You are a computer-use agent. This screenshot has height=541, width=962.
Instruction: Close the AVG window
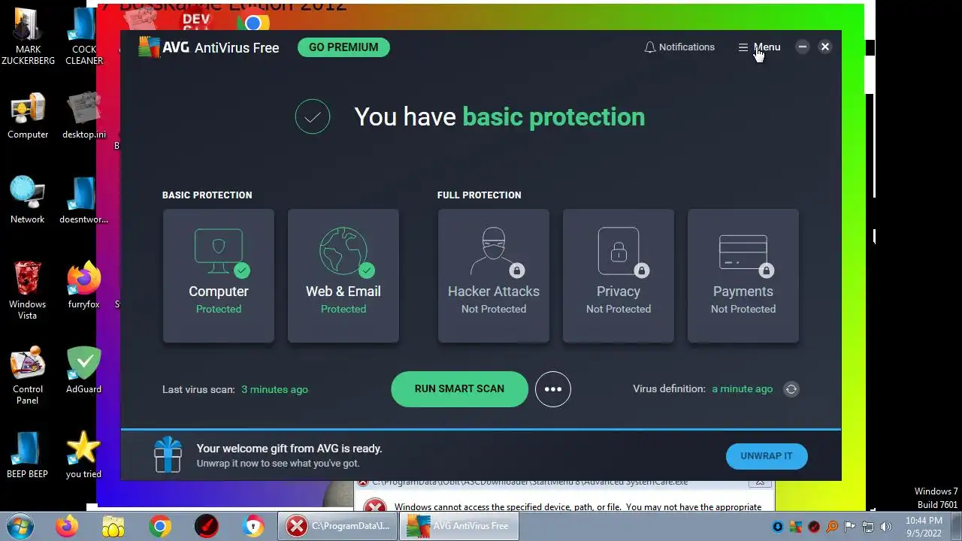[x=825, y=47]
